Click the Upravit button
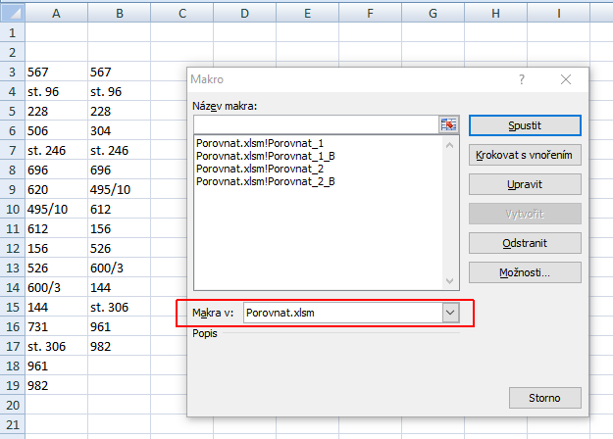This screenshot has width=613, height=439. point(526,184)
